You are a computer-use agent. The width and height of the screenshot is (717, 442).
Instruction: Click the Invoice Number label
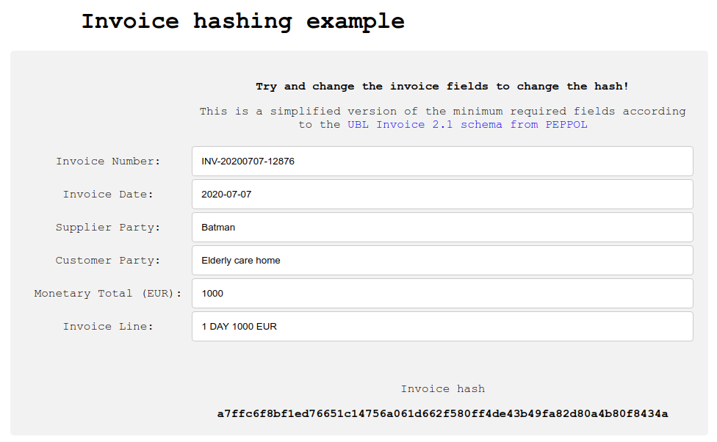[x=108, y=162]
